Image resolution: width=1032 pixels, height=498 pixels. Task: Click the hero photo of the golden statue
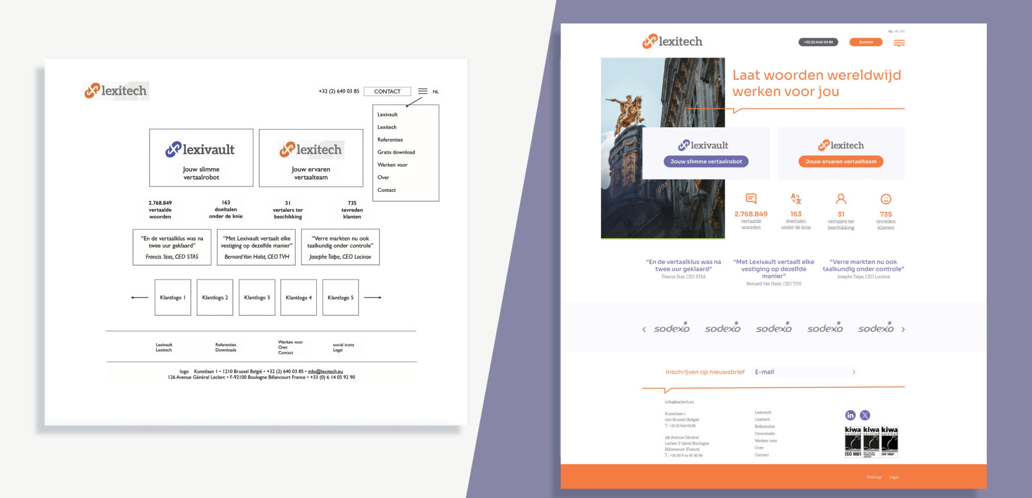(x=662, y=148)
